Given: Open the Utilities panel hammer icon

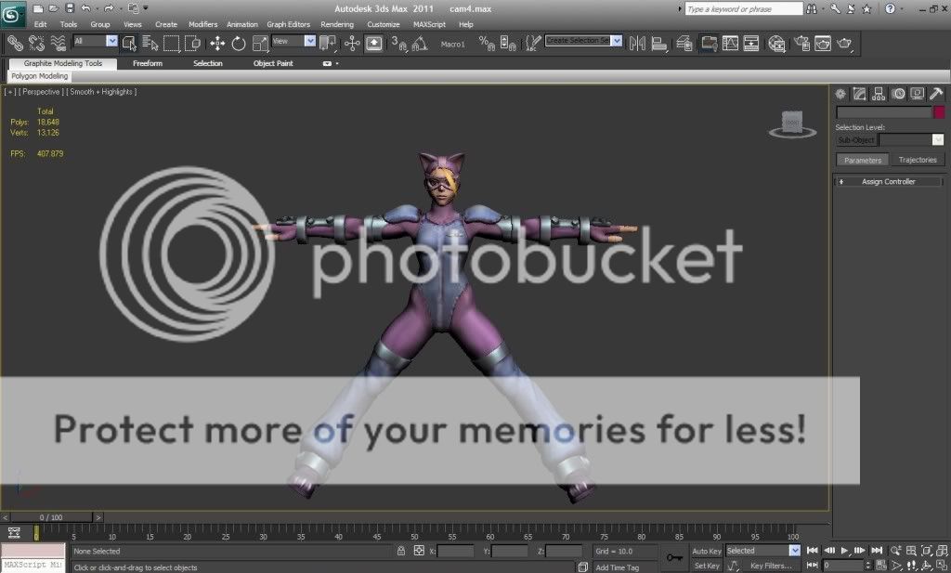Looking at the screenshot, I should (936, 94).
